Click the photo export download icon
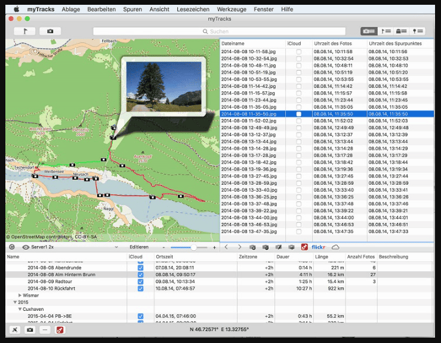Image resolution: width=441 pixels, height=343 pixels. point(291,247)
